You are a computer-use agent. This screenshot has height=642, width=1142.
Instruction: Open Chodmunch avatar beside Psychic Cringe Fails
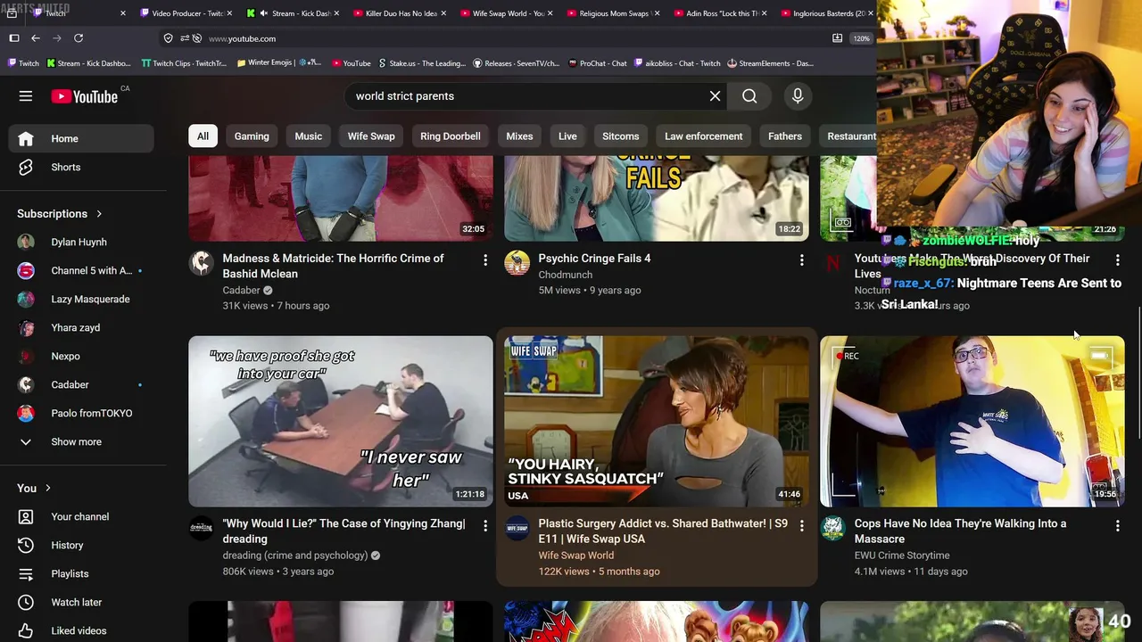point(517,263)
